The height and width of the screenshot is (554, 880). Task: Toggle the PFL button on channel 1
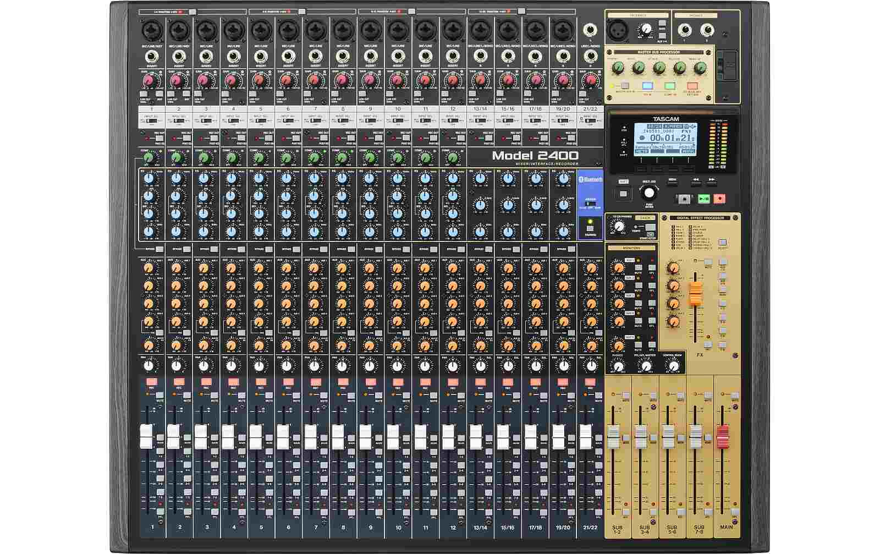(160, 512)
